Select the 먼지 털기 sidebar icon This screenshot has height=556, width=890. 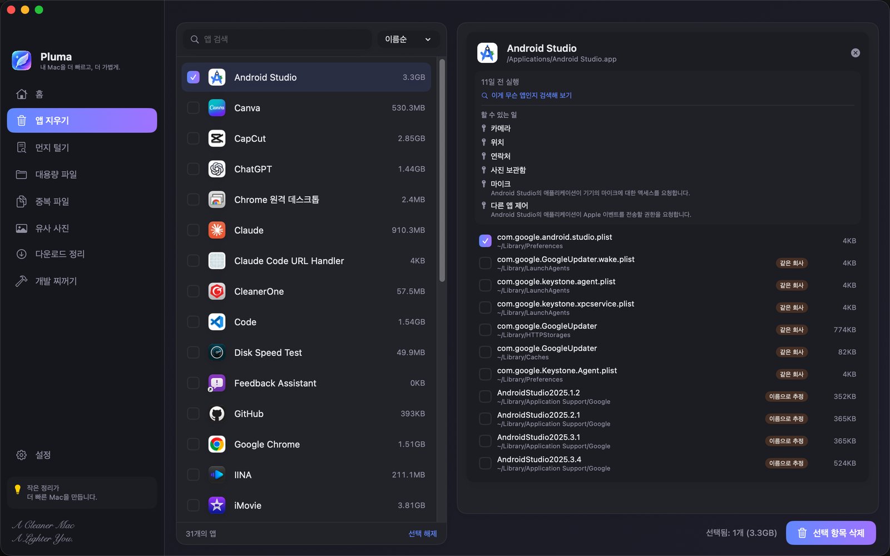pyautogui.click(x=22, y=147)
